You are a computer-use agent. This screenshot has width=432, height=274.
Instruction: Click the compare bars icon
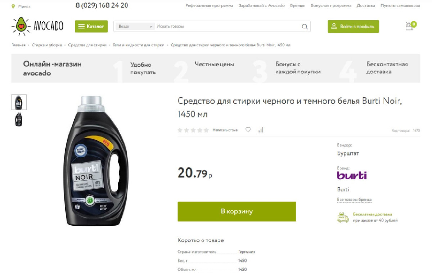click(261, 130)
